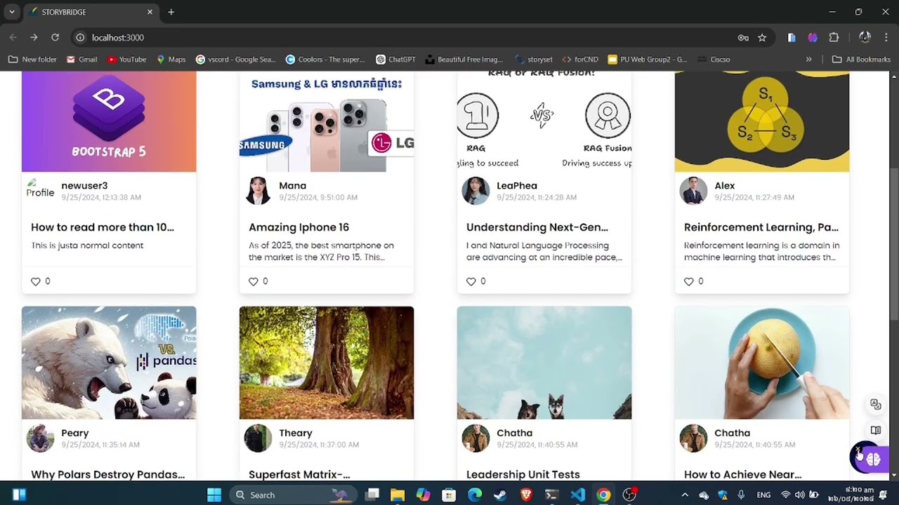Like the 'How to read more than 10' post
Screen dimensions: 899x505
36,281
